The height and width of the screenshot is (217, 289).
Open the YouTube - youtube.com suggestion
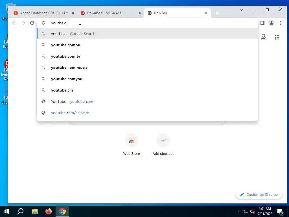pyautogui.click(x=147, y=101)
